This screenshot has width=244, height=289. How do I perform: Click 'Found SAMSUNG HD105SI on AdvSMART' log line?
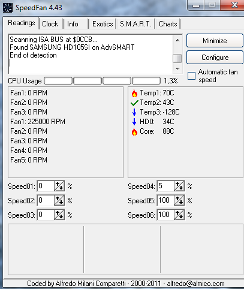coord(72,47)
